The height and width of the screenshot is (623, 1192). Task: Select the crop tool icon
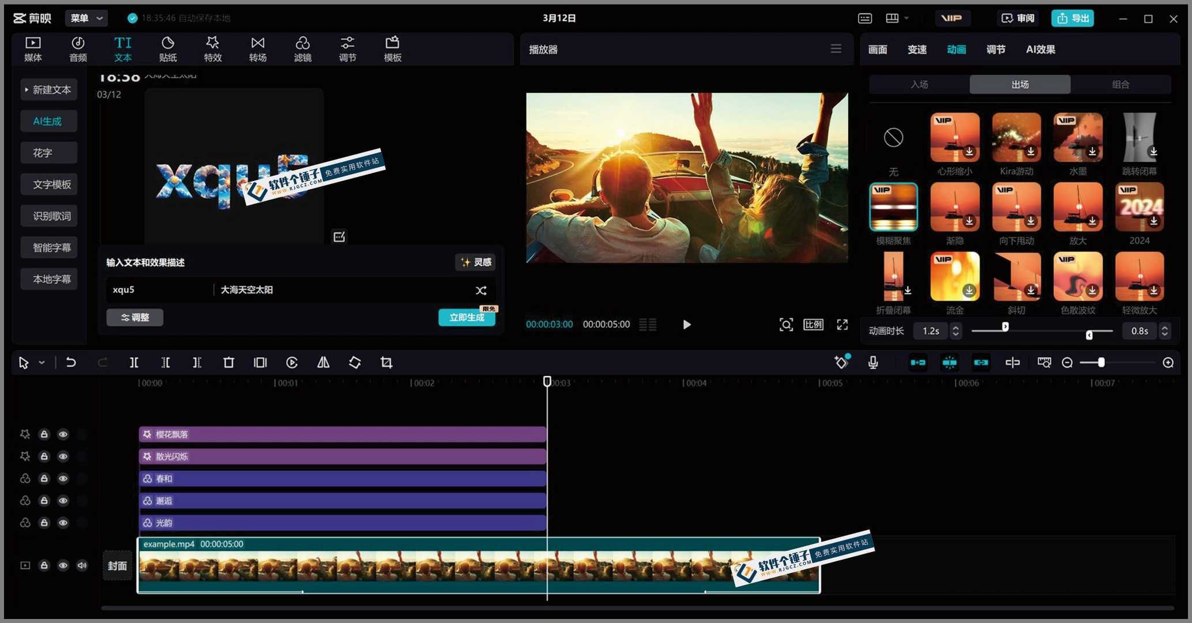[x=386, y=362]
